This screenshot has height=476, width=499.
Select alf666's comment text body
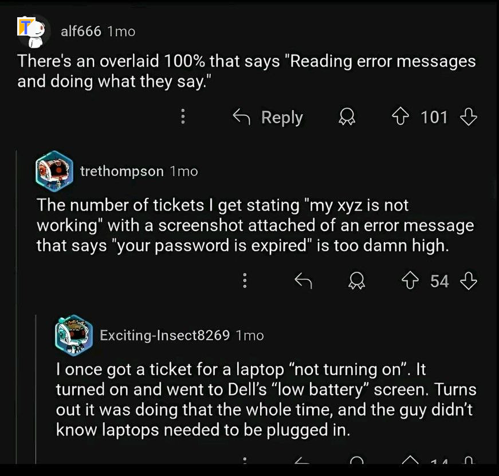coord(246,71)
